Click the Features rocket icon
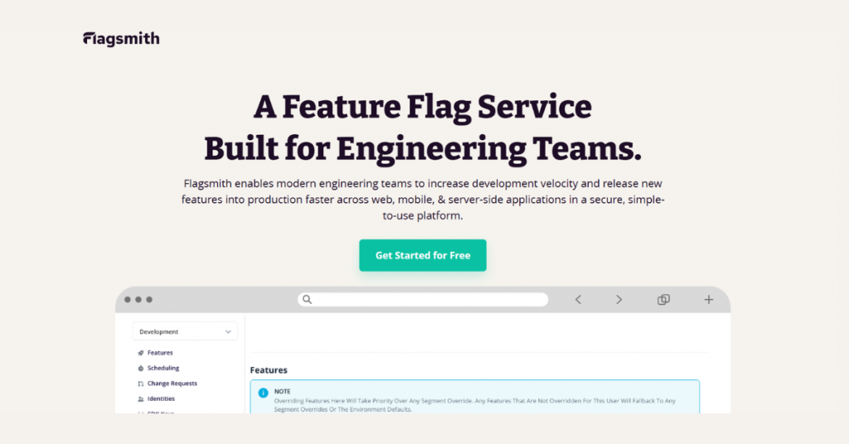This screenshot has width=849, height=444. (x=141, y=353)
